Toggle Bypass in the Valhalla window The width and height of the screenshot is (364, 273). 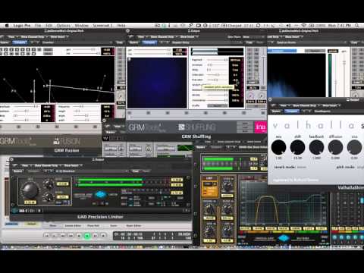(276, 111)
